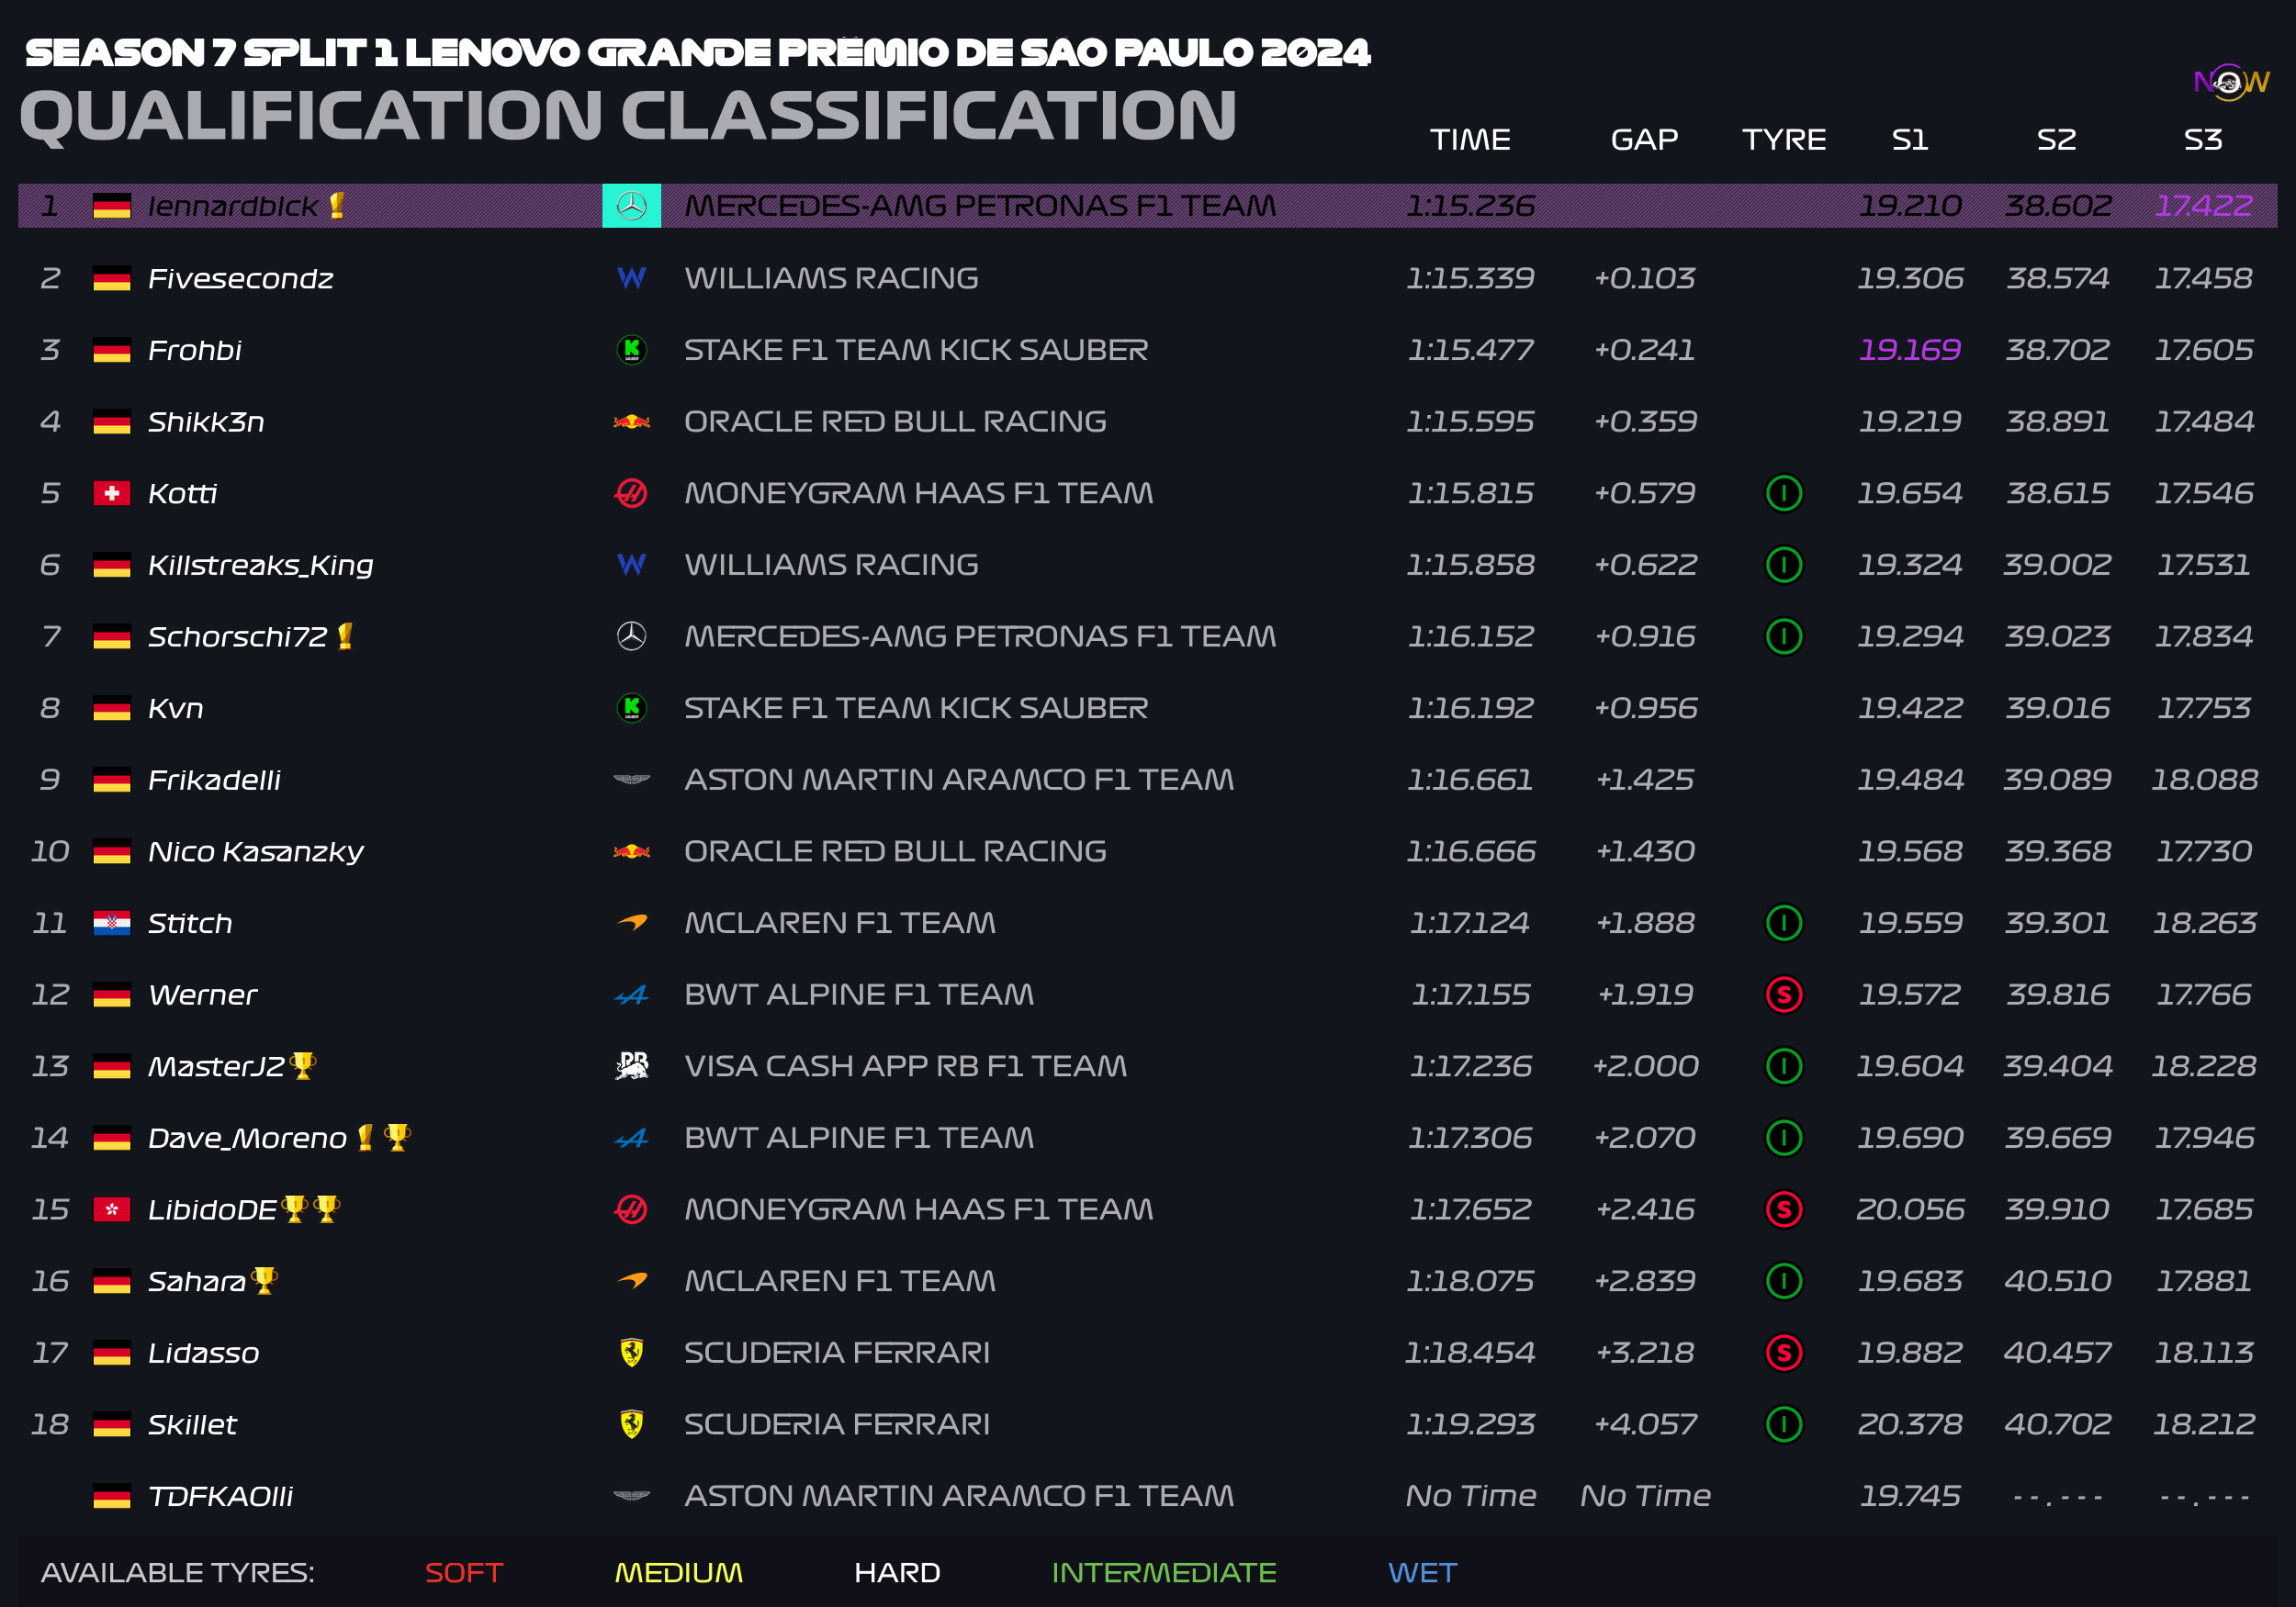The image size is (2296, 1607).
Task: Click the Alpine logo in Dave_Moreno's row
Action: pyautogui.click(x=631, y=1138)
